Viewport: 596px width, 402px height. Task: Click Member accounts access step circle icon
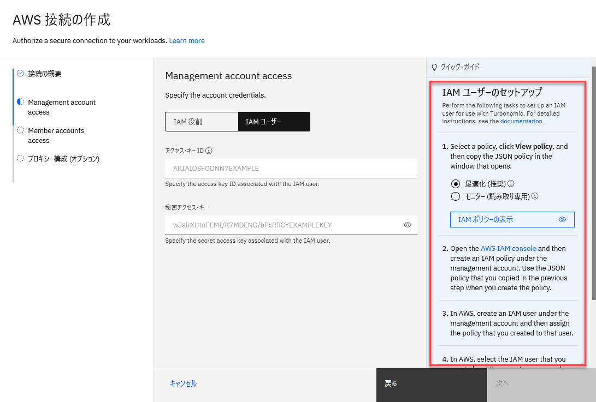(x=20, y=130)
